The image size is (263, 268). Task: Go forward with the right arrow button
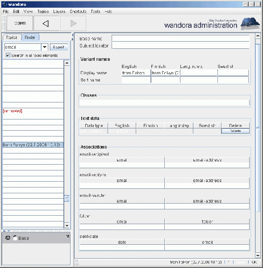pos(73,23)
